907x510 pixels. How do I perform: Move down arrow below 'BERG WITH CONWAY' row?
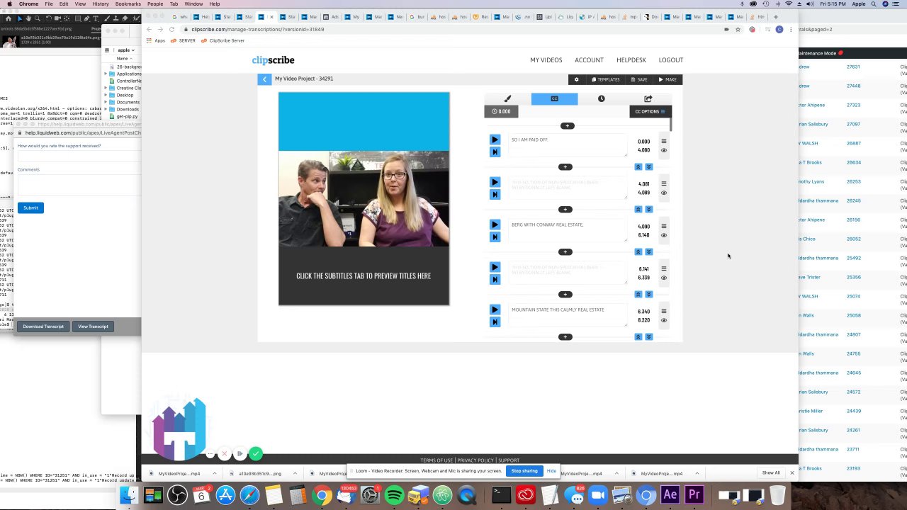pyautogui.click(x=648, y=251)
